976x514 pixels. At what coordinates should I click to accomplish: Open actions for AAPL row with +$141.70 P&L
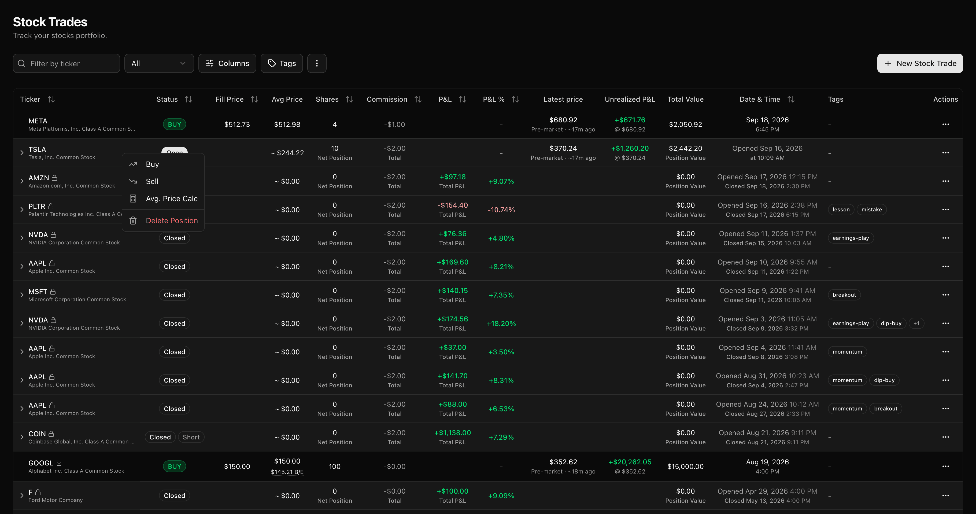tap(945, 380)
